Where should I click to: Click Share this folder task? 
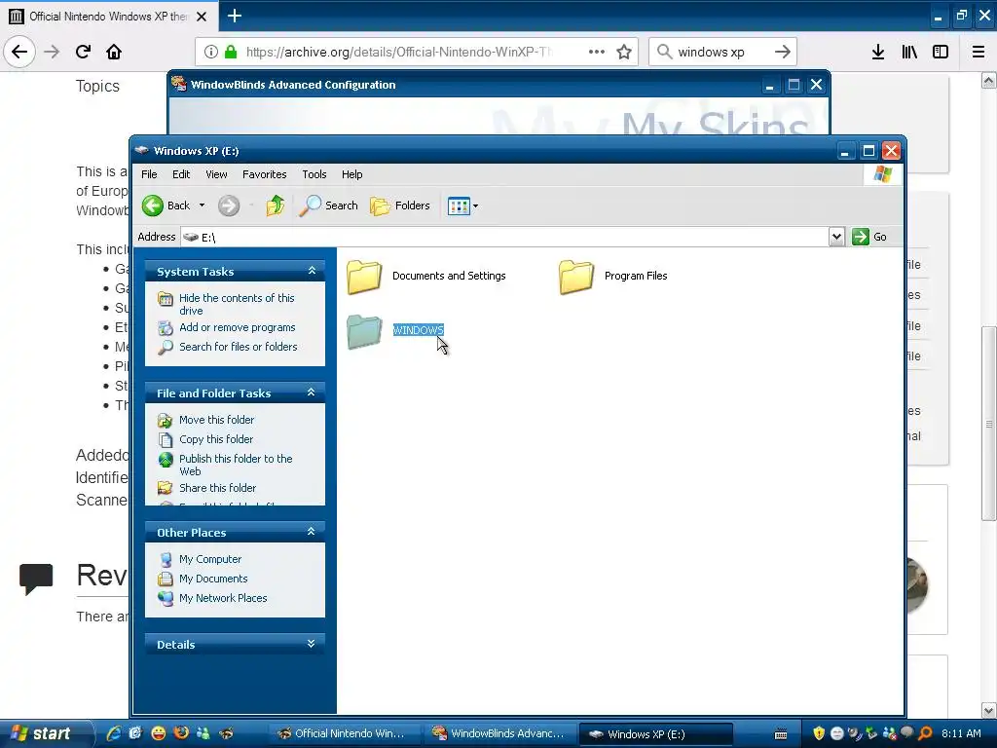click(x=217, y=488)
